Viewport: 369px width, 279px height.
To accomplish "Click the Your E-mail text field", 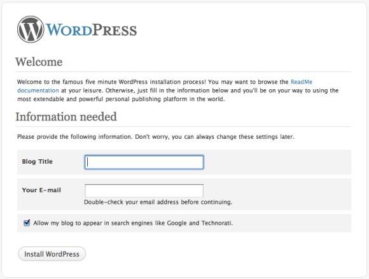I will [144, 191].
